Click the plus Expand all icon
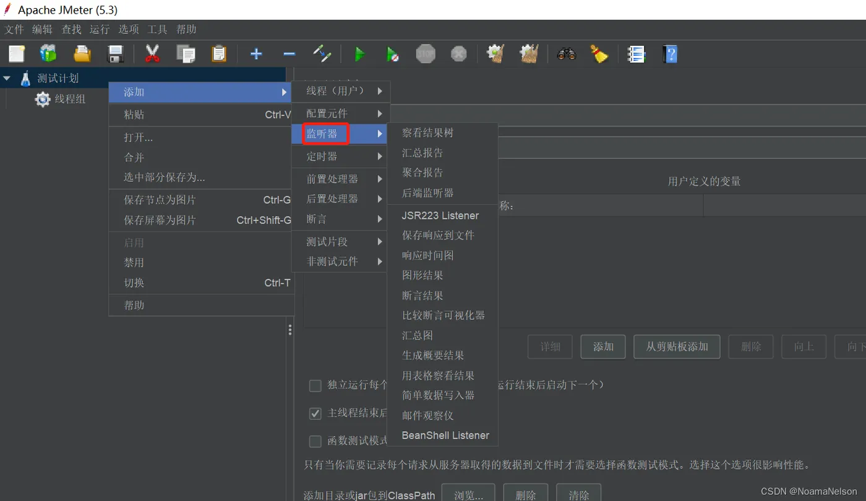 [256, 54]
